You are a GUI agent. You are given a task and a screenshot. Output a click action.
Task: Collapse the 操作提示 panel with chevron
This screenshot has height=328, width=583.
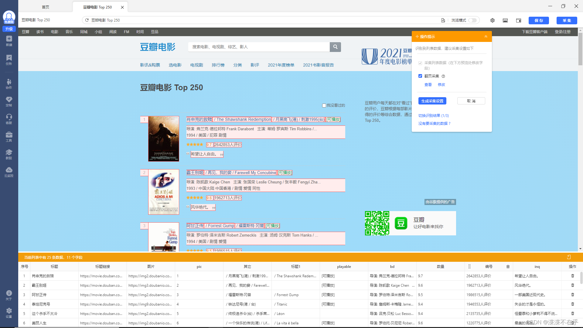486,36
